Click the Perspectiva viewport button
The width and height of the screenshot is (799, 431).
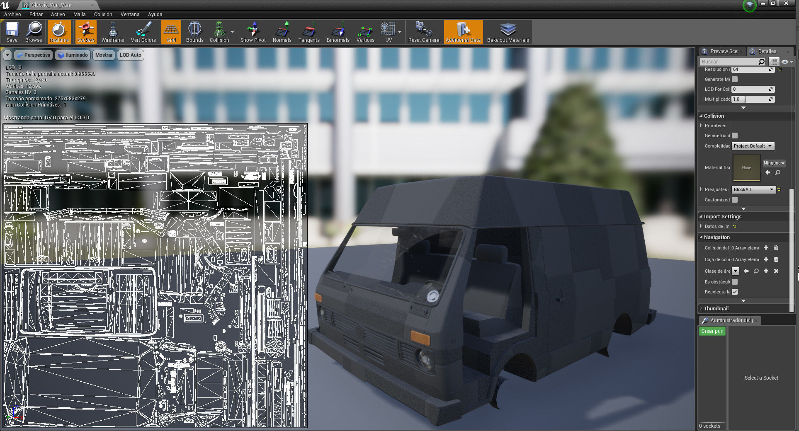click(x=34, y=55)
